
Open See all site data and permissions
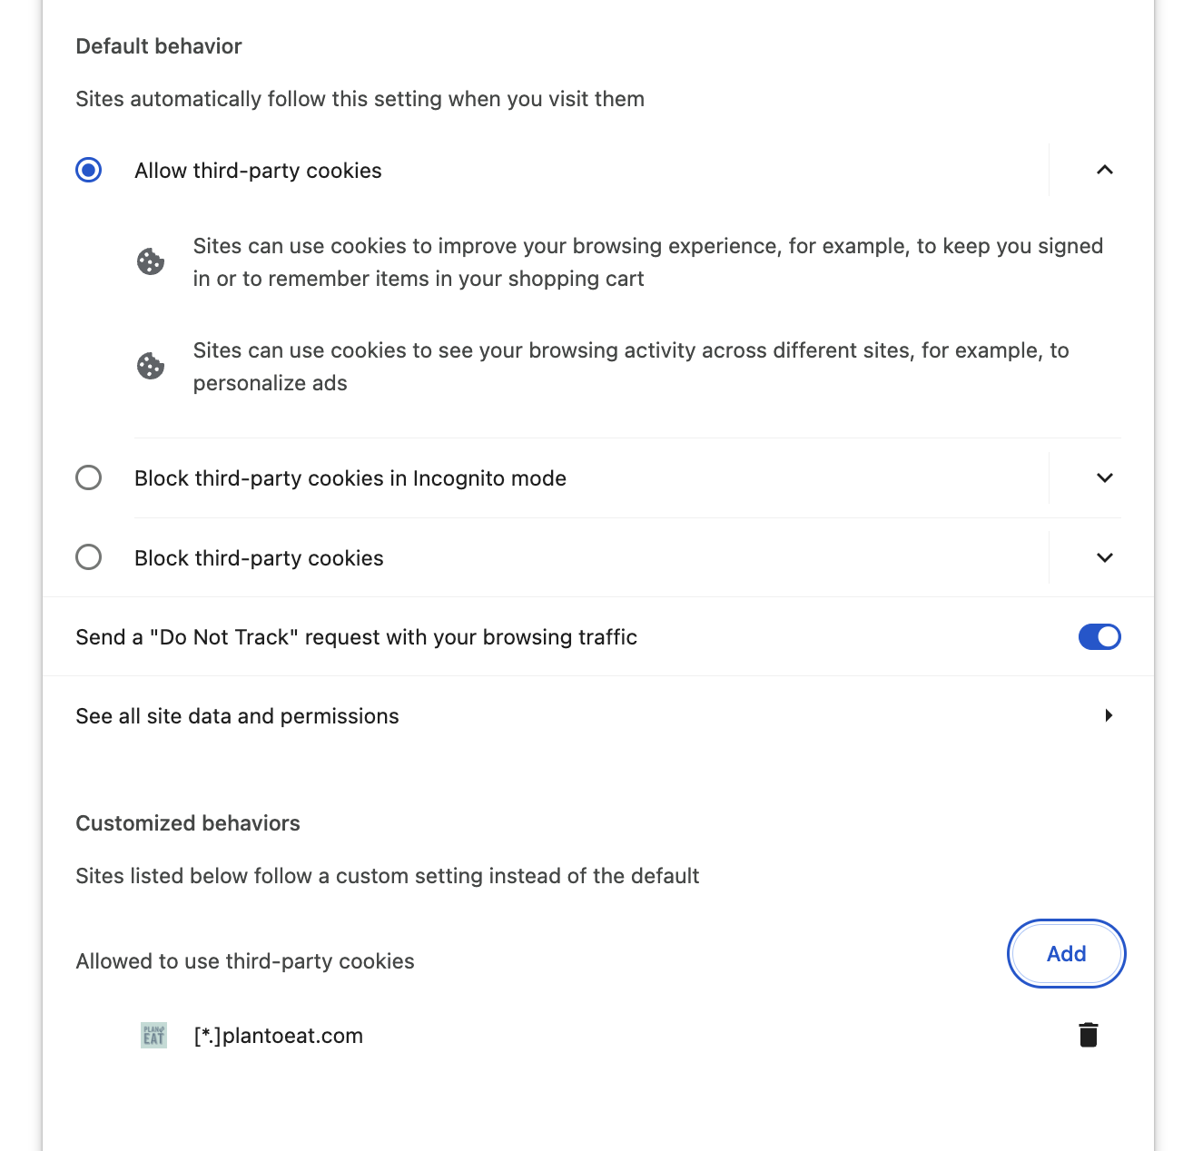[x=237, y=716]
